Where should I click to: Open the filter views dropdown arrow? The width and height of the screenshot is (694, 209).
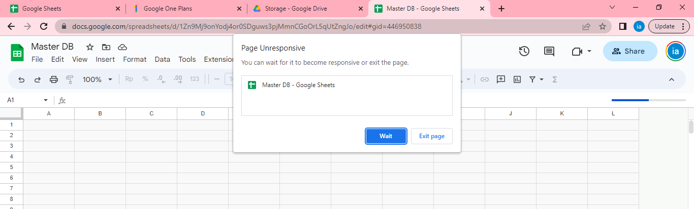coord(542,79)
